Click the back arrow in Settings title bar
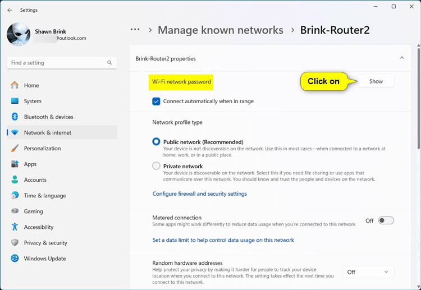 point(10,10)
